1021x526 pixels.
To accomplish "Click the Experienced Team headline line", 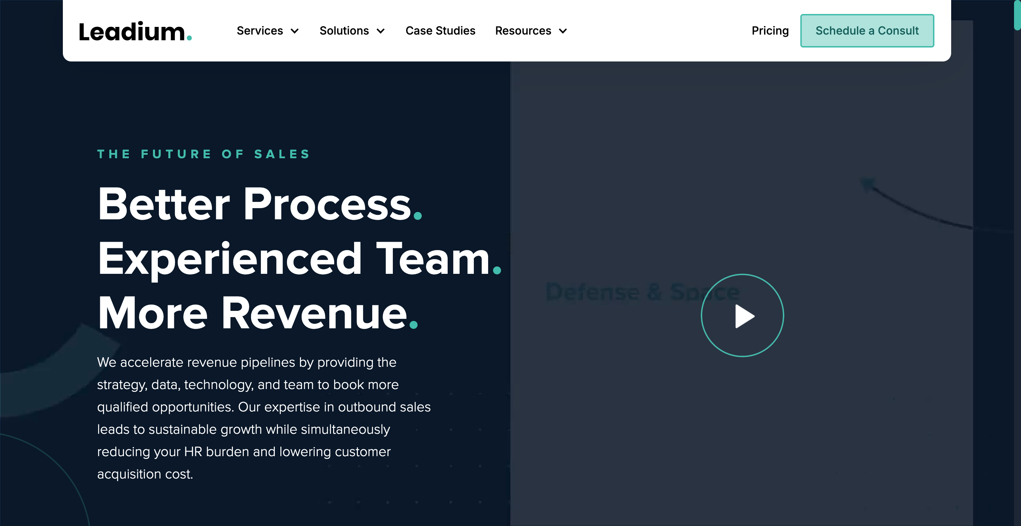I will [x=299, y=259].
